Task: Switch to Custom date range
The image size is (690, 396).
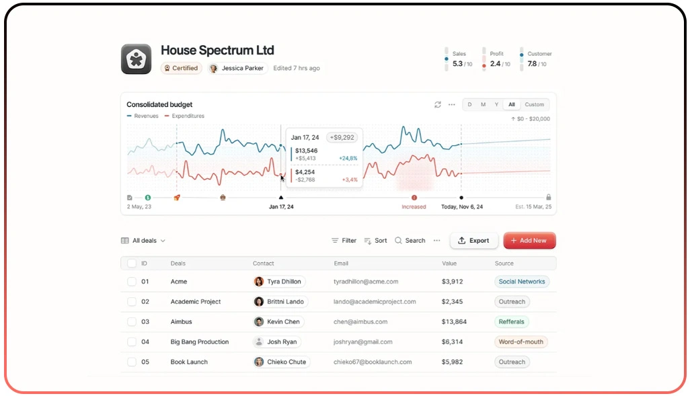Action: pos(535,105)
